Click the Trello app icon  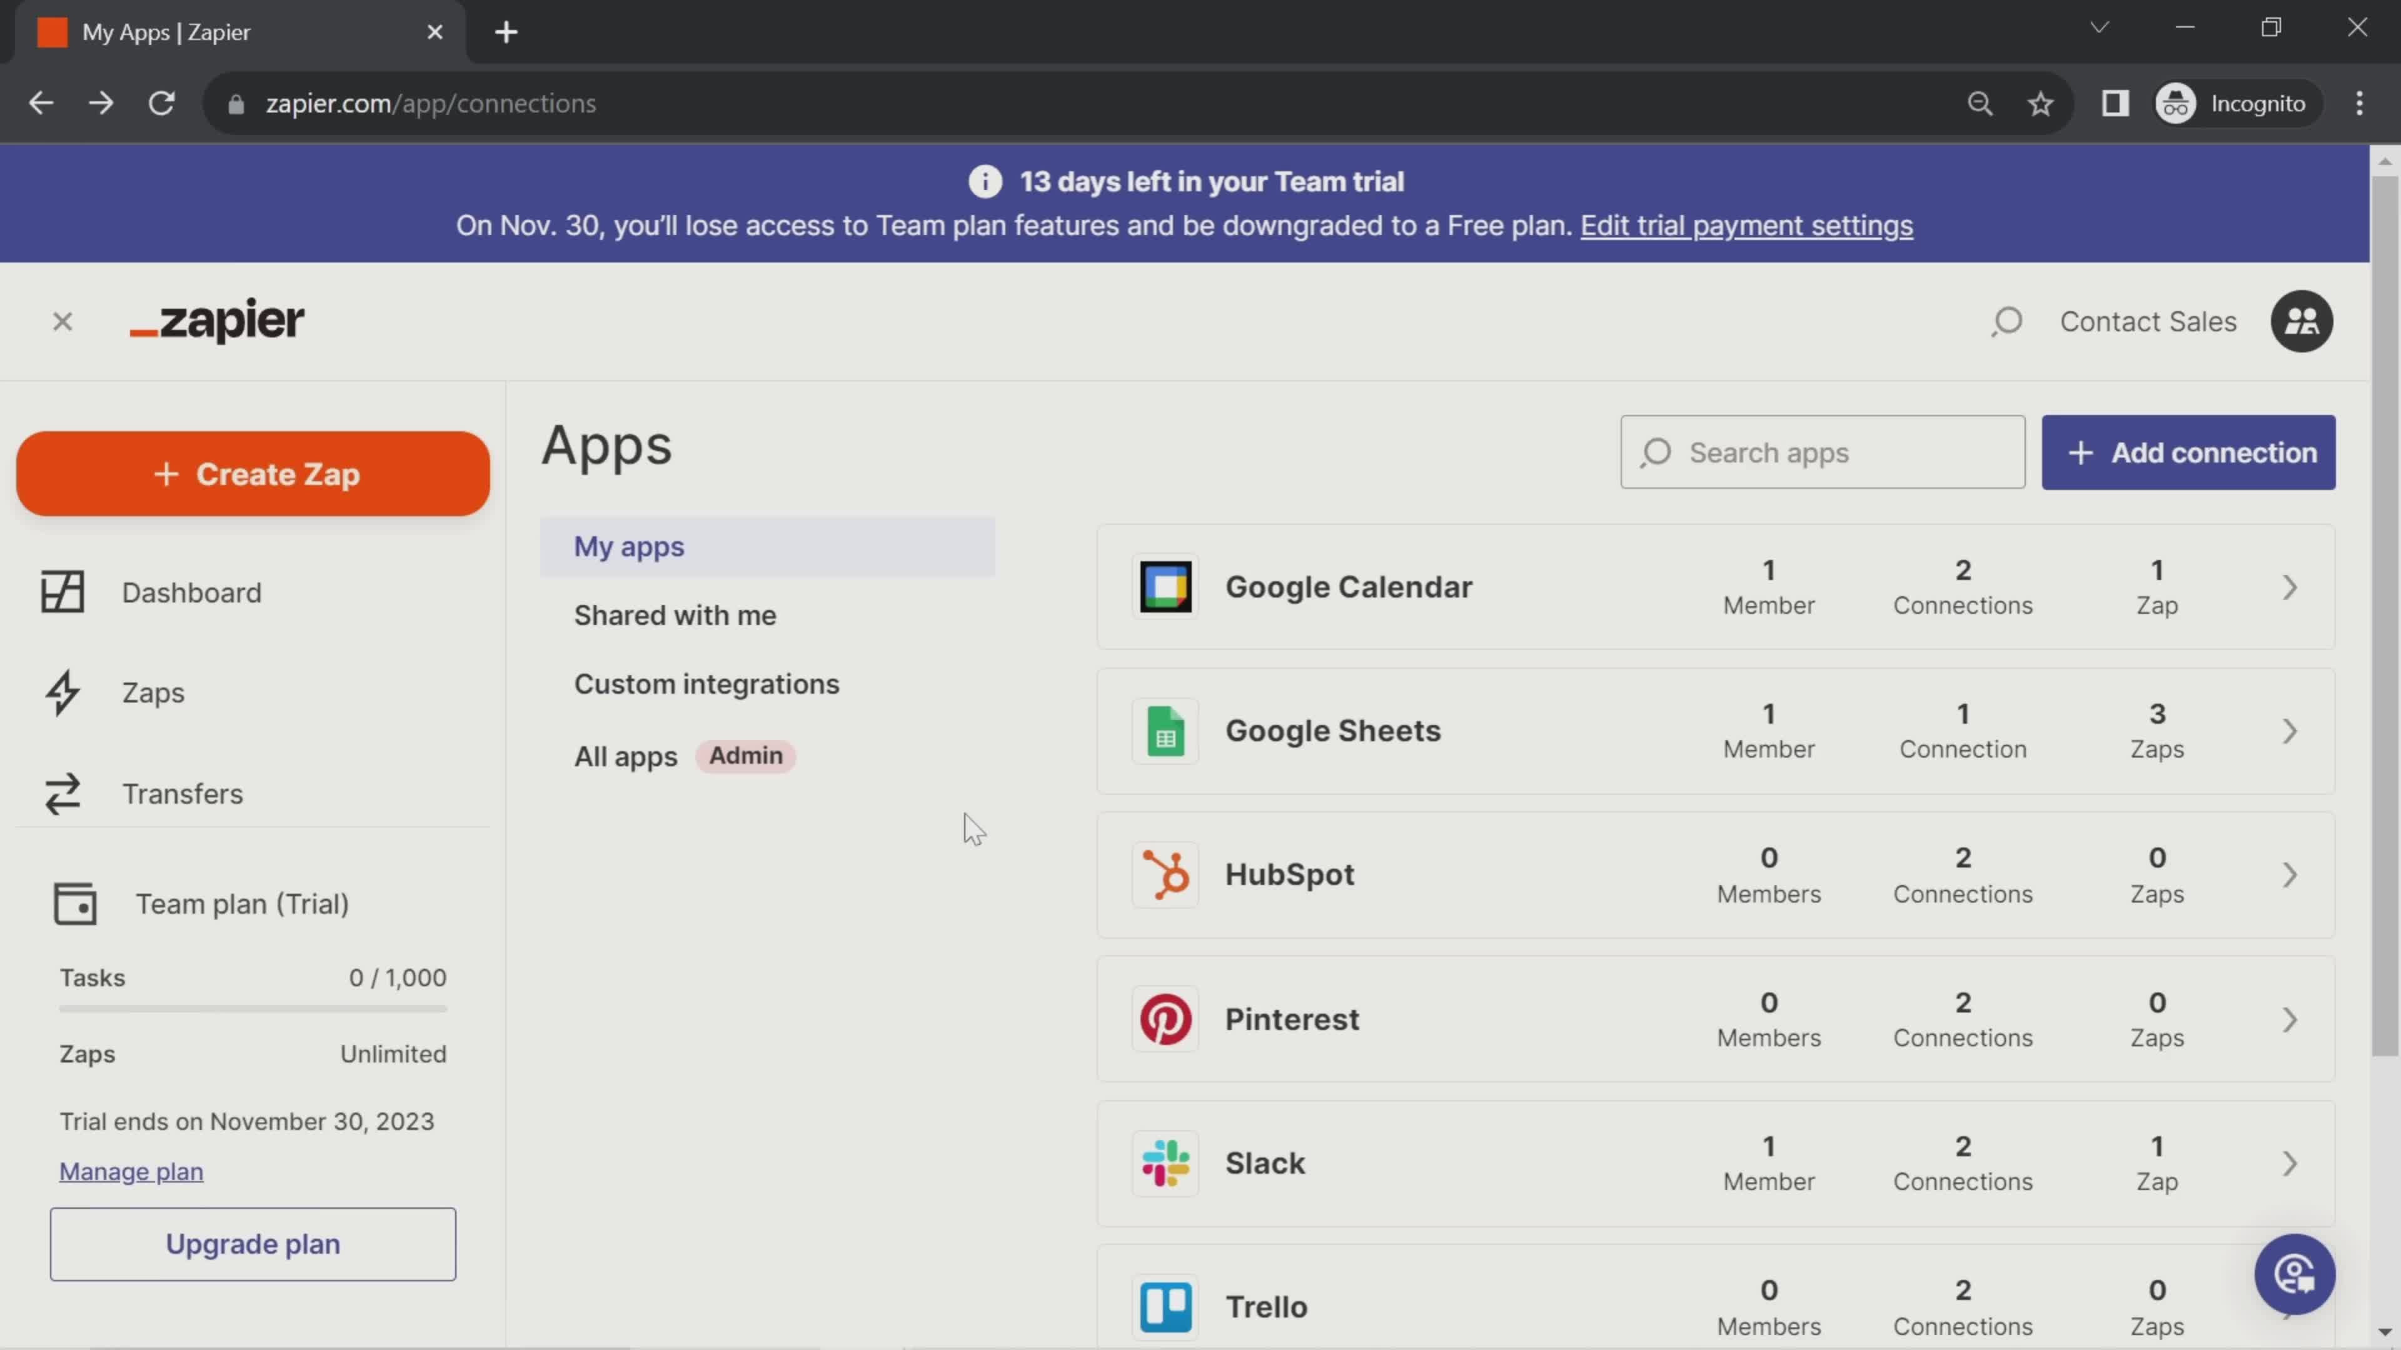point(1167,1306)
